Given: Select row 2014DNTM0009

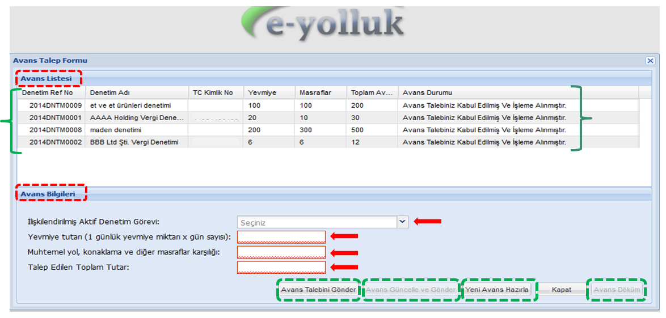Looking at the screenshot, I should point(328,105).
